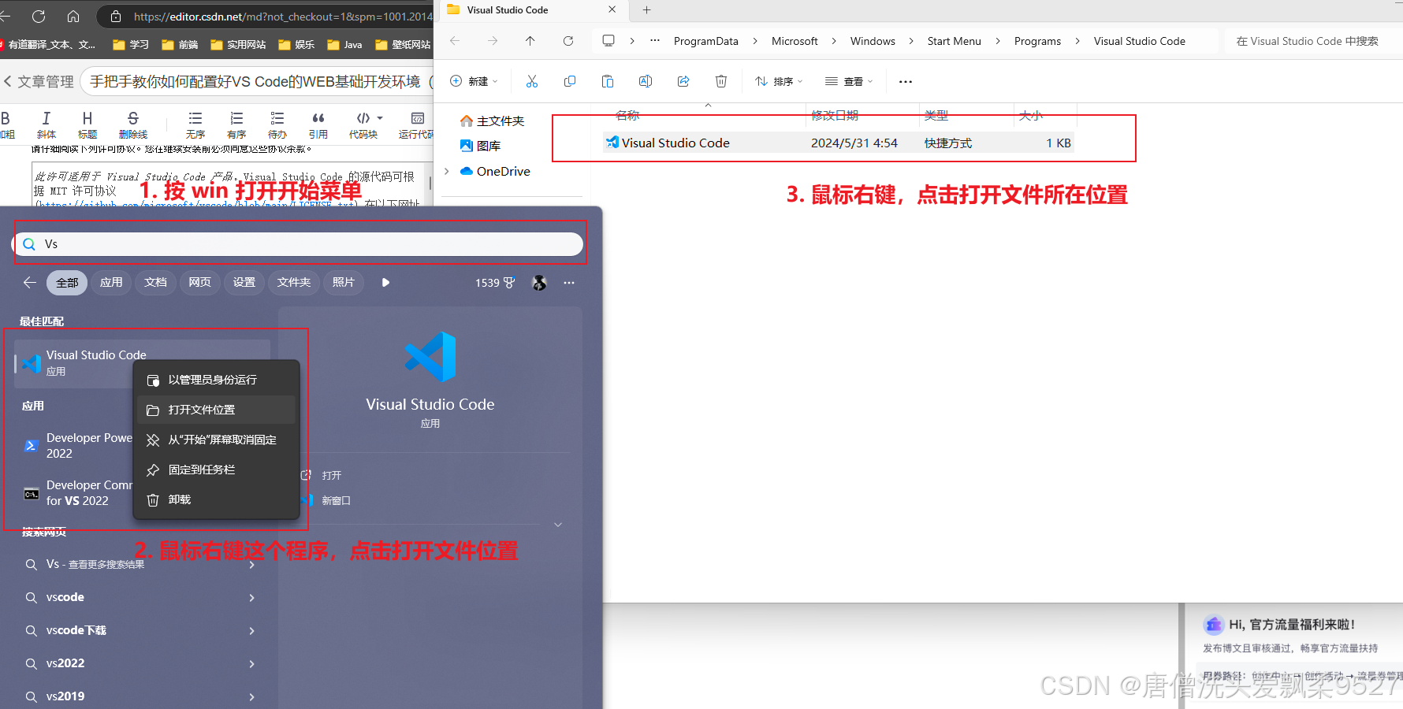This screenshot has height=709, width=1403.
Task: Apply strikethrough in CSDN editor
Action: tap(133, 124)
